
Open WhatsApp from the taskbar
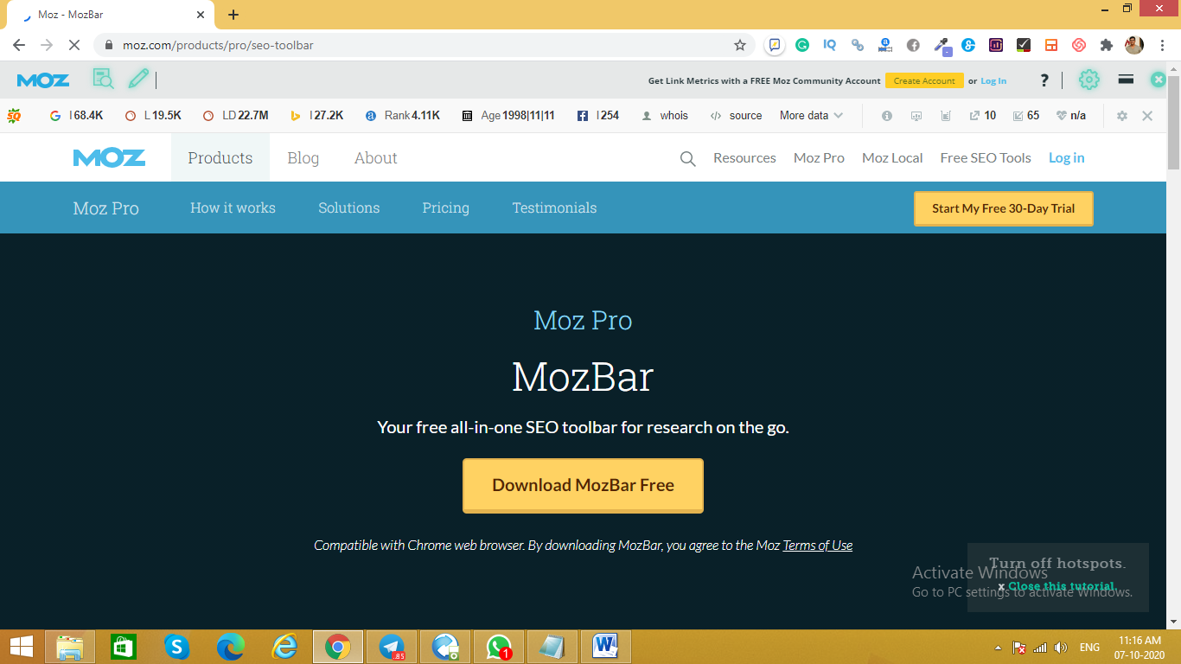[x=499, y=646]
